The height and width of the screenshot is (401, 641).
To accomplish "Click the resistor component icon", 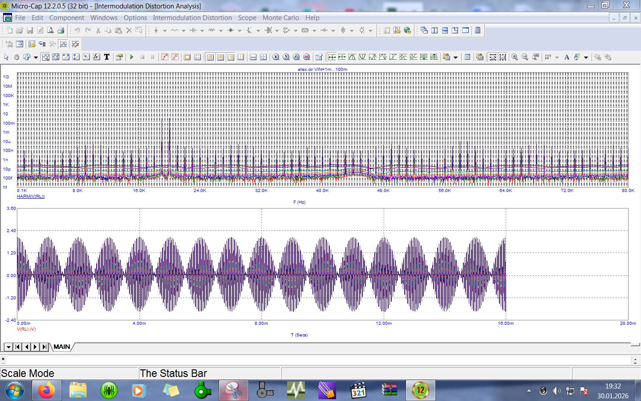I will (x=174, y=30).
